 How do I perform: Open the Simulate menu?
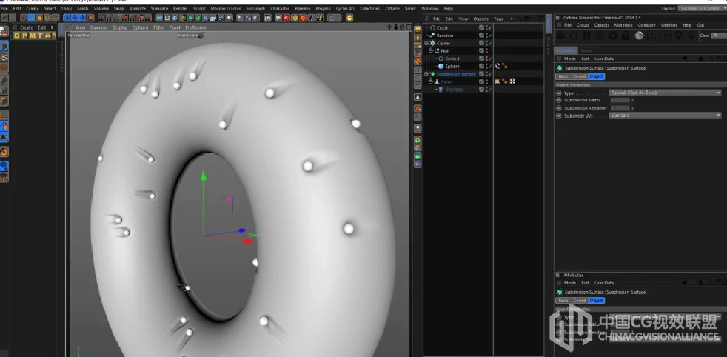pyautogui.click(x=159, y=8)
